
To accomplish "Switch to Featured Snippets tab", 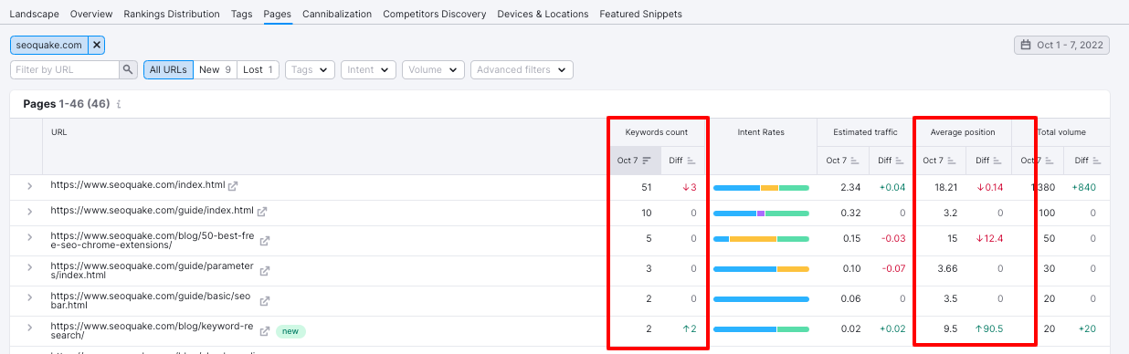I will click(640, 14).
